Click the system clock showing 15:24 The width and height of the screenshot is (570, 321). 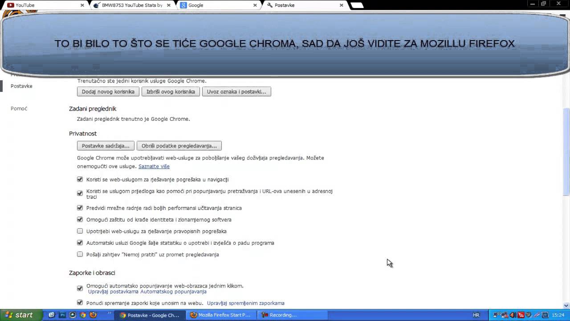pyautogui.click(x=558, y=315)
